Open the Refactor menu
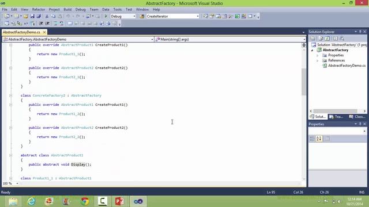369x207 pixels. [39, 10]
